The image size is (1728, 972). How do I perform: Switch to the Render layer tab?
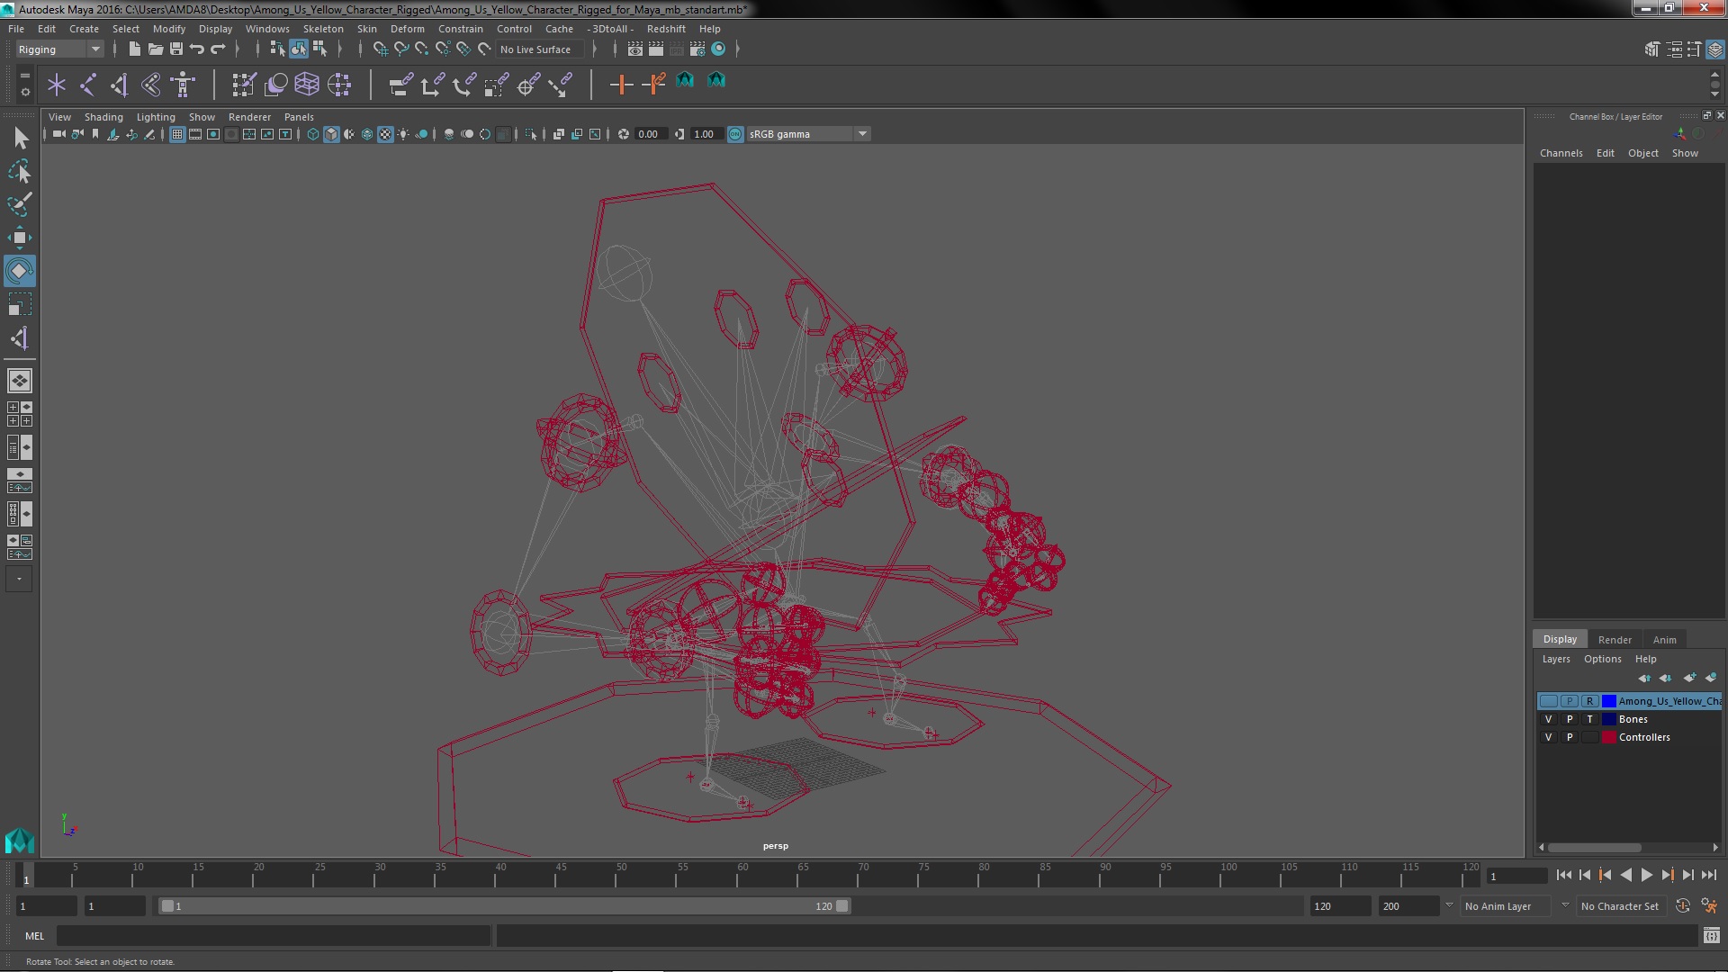[1615, 640]
